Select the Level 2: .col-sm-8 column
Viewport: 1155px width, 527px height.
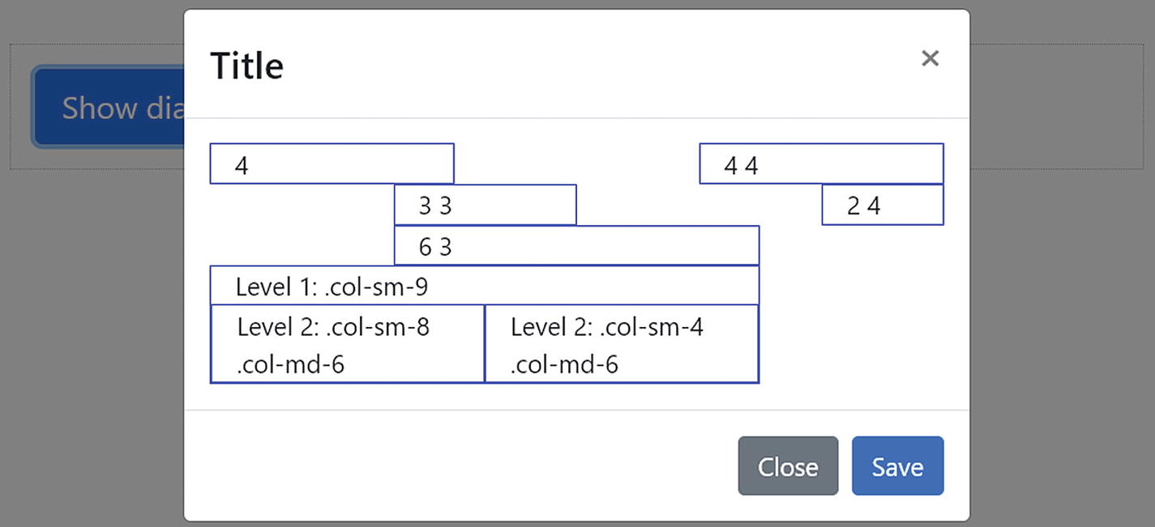tap(347, 342)
